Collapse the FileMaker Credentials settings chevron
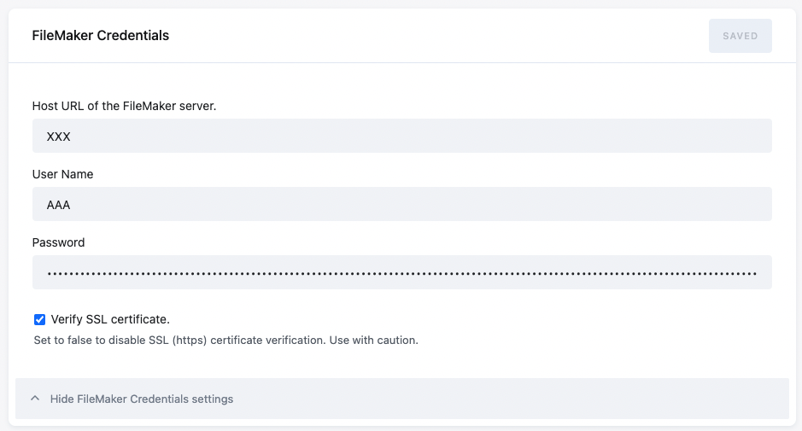The width and height of the screenshot is (802, 431). click(35, 399)
